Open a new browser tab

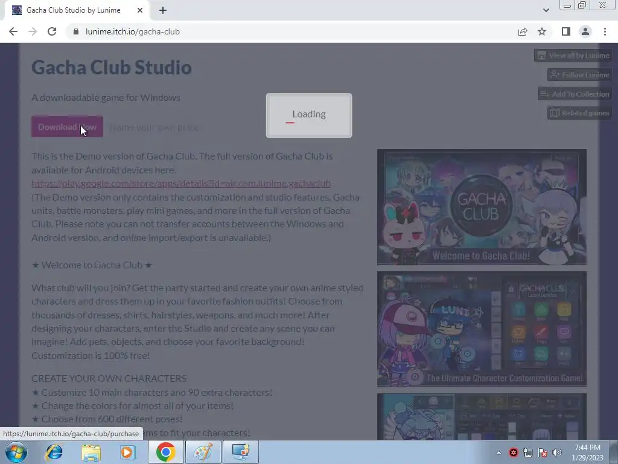coord(163,10)
